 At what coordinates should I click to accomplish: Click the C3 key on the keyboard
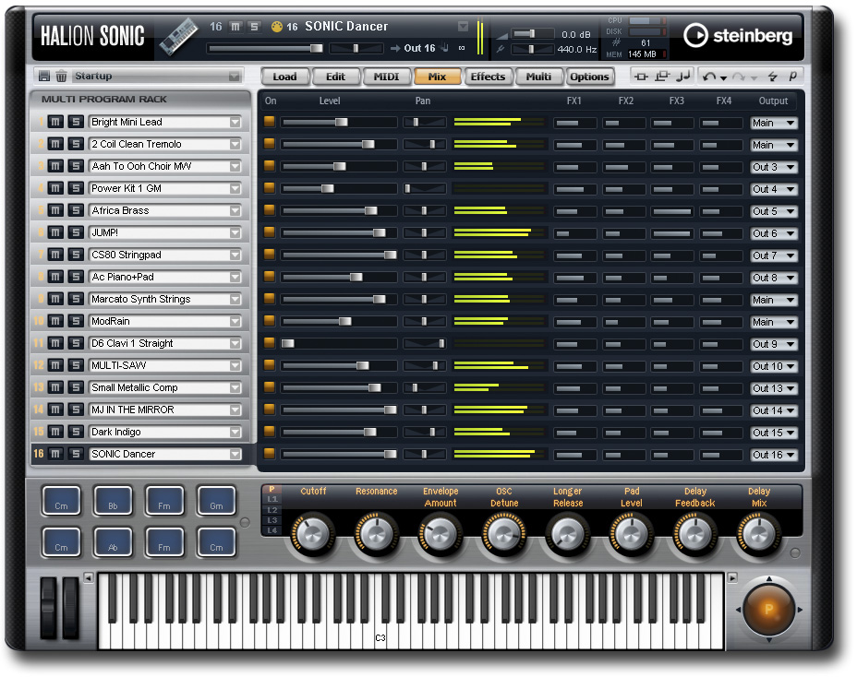pyautogui.click(x=380, y=612)
